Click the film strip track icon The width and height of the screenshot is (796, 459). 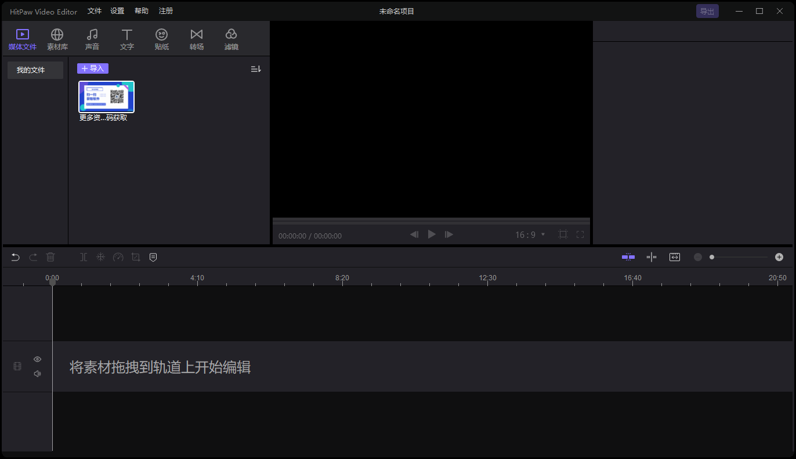[17, 366]
